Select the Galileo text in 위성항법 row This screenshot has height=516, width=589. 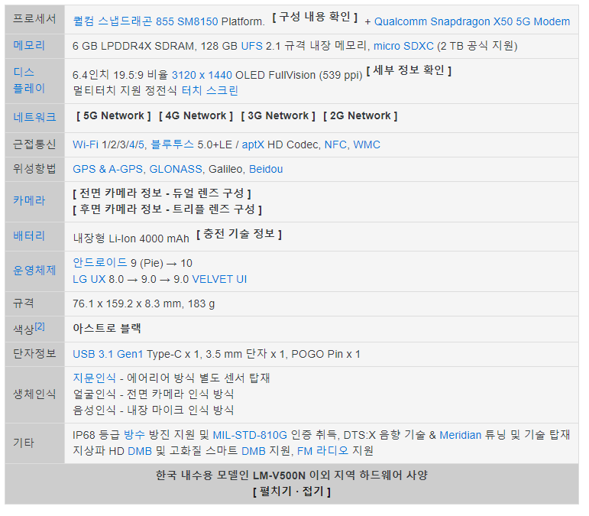pos(225,169)
